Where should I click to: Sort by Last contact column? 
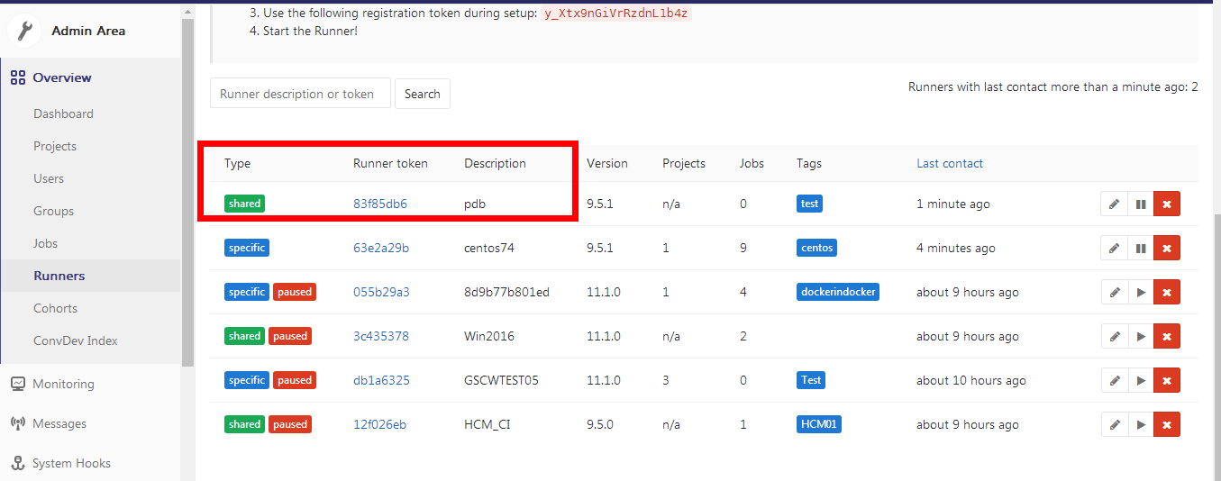coord(950,163)
